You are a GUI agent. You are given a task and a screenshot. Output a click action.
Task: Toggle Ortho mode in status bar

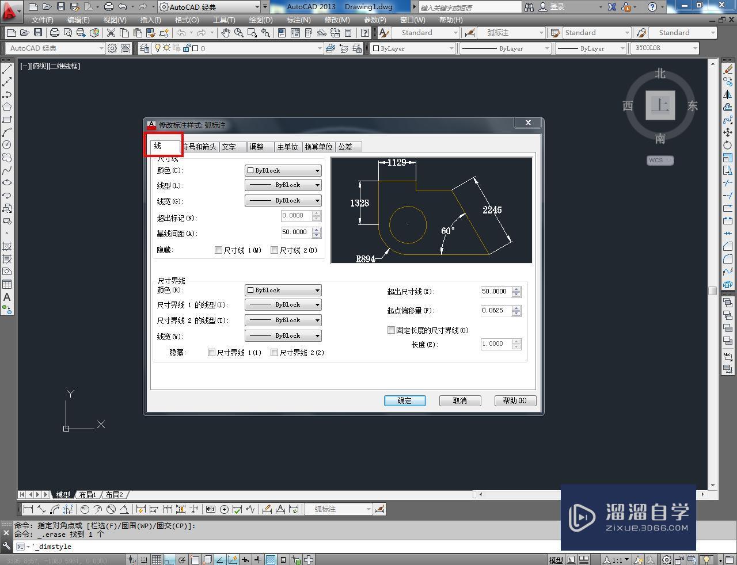(x=169, y=559)
